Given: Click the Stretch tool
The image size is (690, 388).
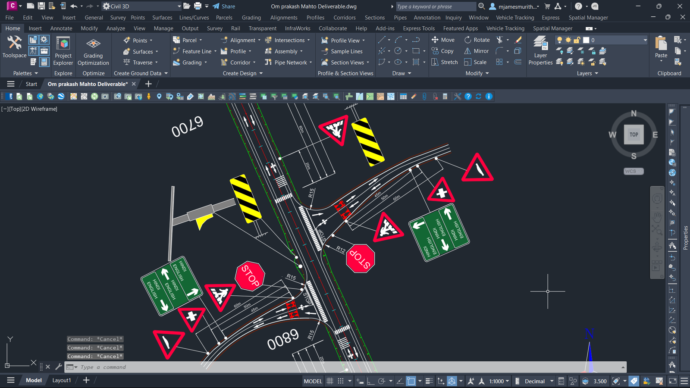Looking at the screenshot, I should [444, 62].
